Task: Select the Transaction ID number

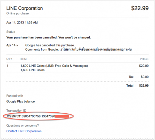Action: [x=30, y=116]
